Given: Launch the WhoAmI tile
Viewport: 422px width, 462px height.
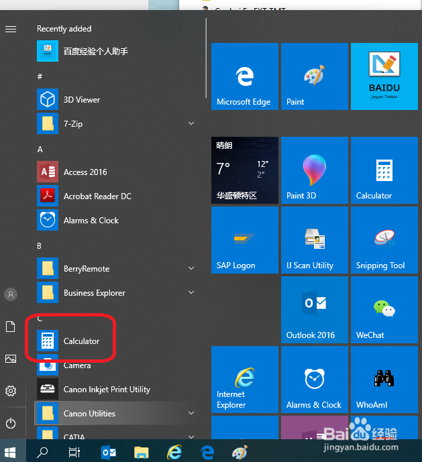Looking at the screenshot, I should coord(384,380).
